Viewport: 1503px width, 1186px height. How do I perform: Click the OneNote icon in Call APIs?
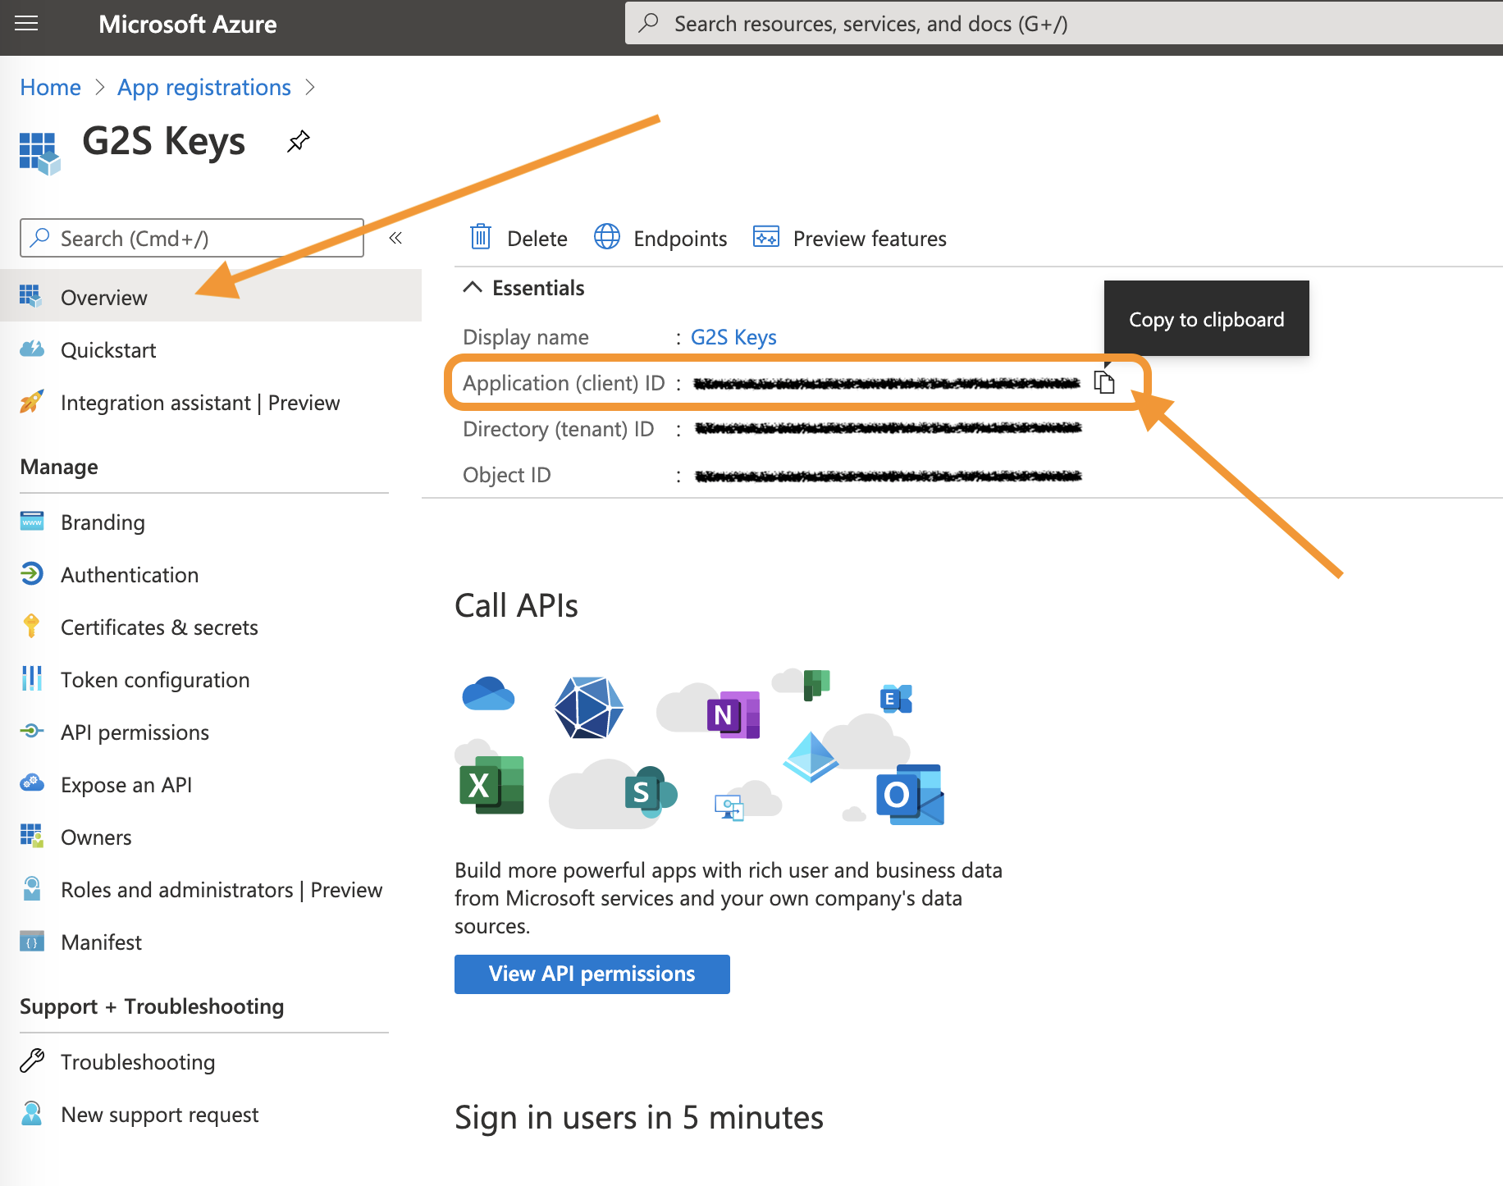point(733,714)
